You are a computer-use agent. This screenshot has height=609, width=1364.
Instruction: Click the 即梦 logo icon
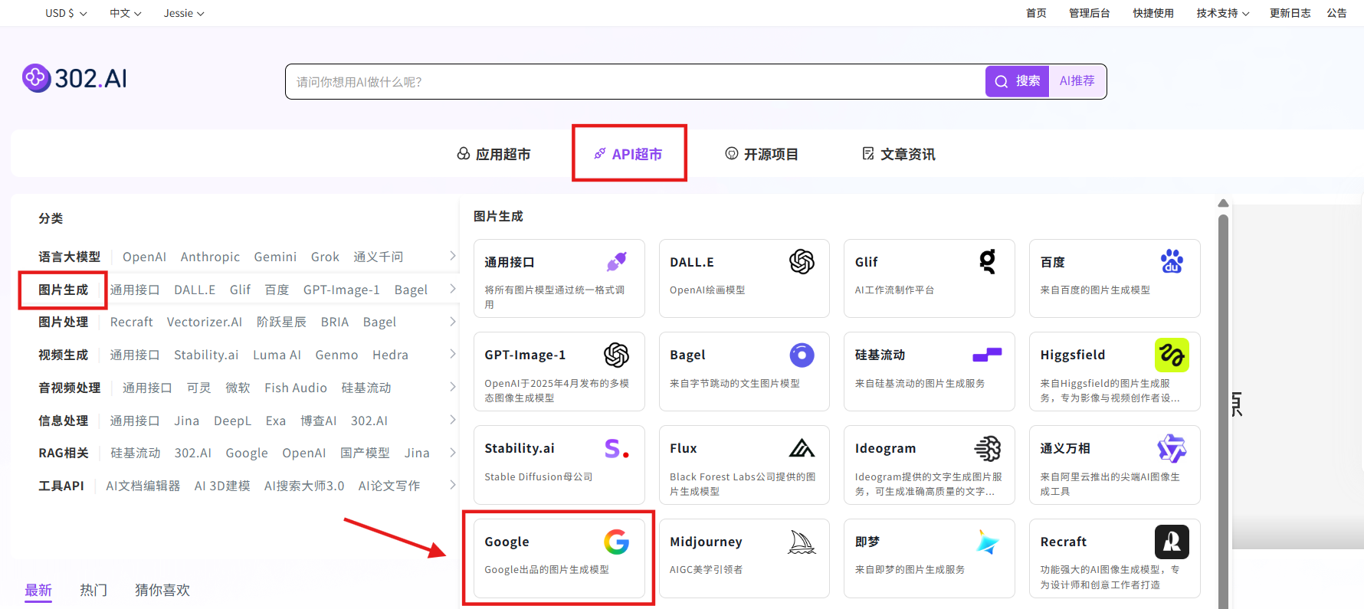(x=987, y=542)
